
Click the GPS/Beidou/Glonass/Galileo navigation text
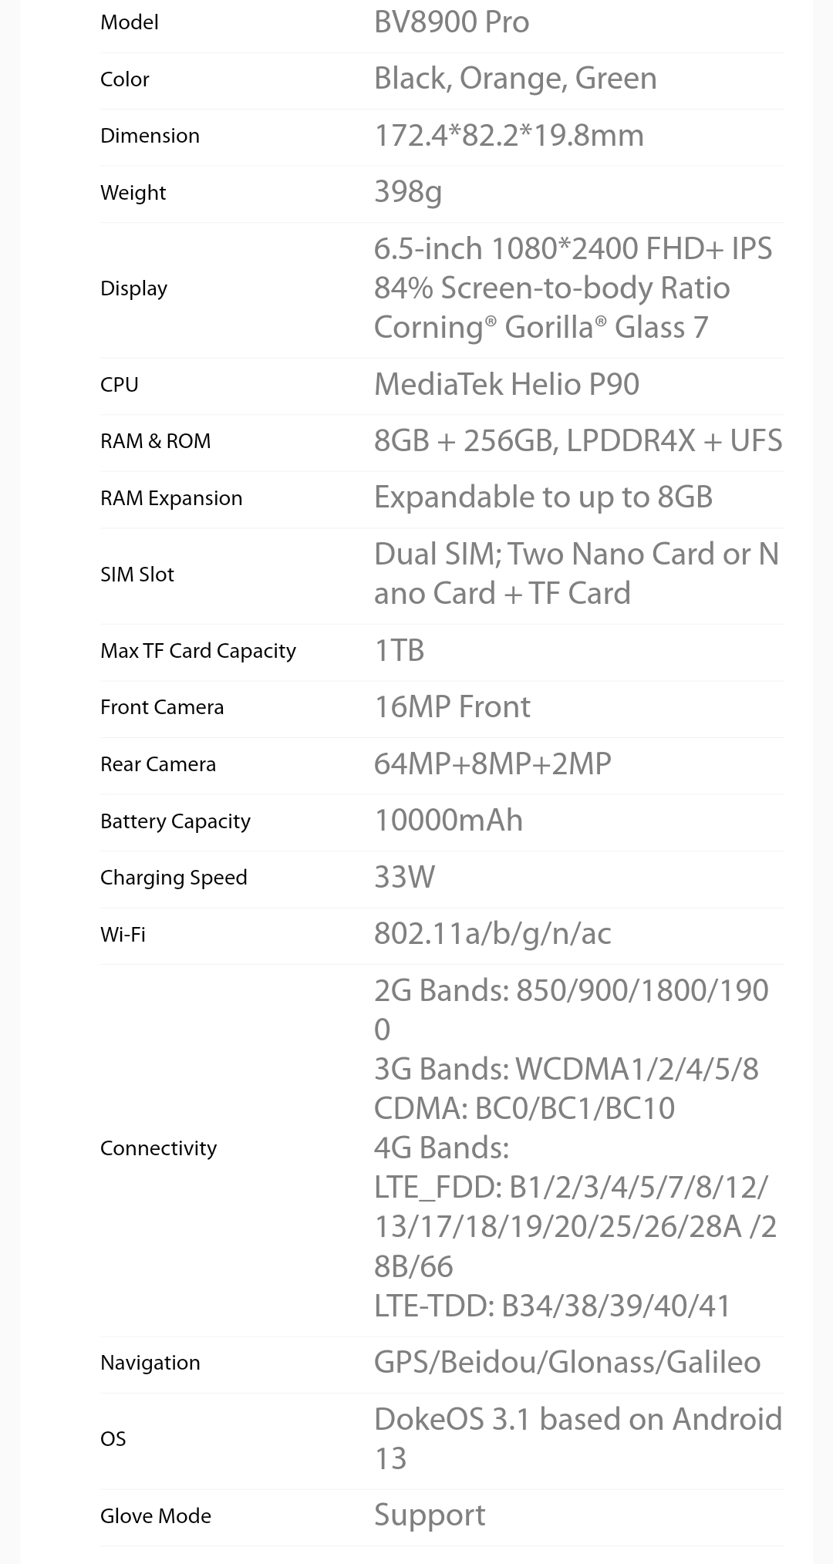point(568,1363)
